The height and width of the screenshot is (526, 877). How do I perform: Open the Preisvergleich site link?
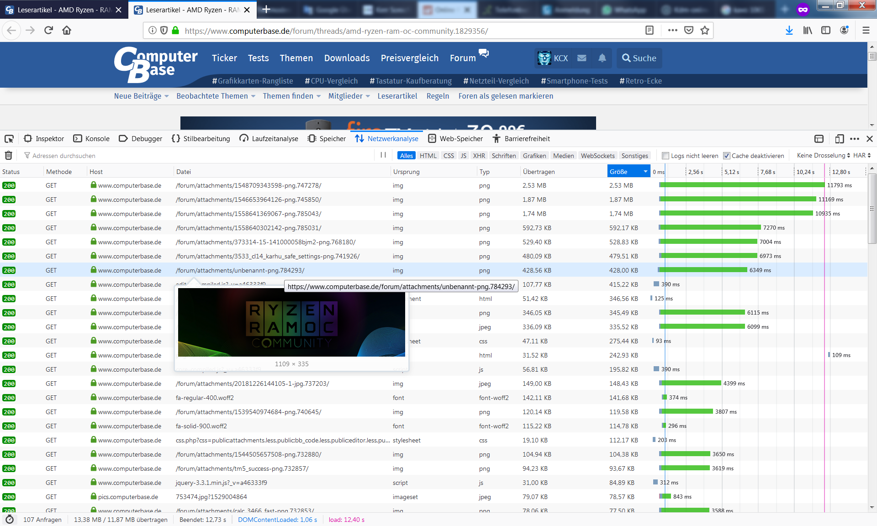tap(409, 58)
